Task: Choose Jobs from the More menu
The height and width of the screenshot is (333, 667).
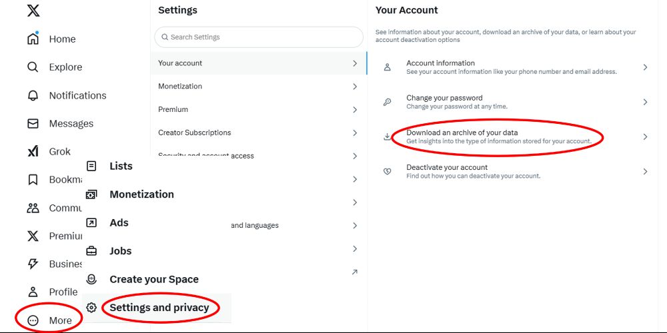Action: pos(120,251)
